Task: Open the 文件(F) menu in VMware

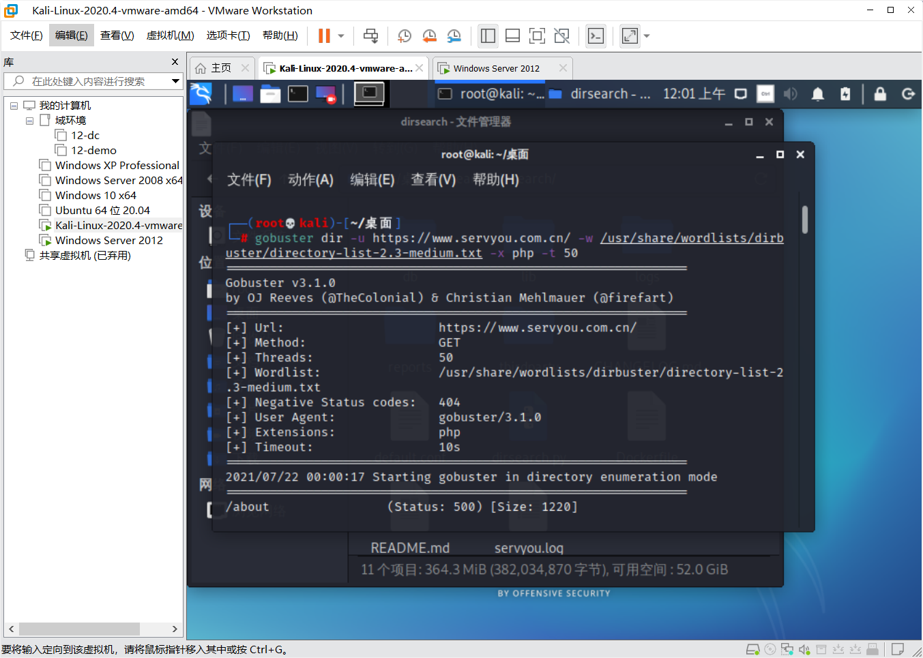Action: coord(26,35)
